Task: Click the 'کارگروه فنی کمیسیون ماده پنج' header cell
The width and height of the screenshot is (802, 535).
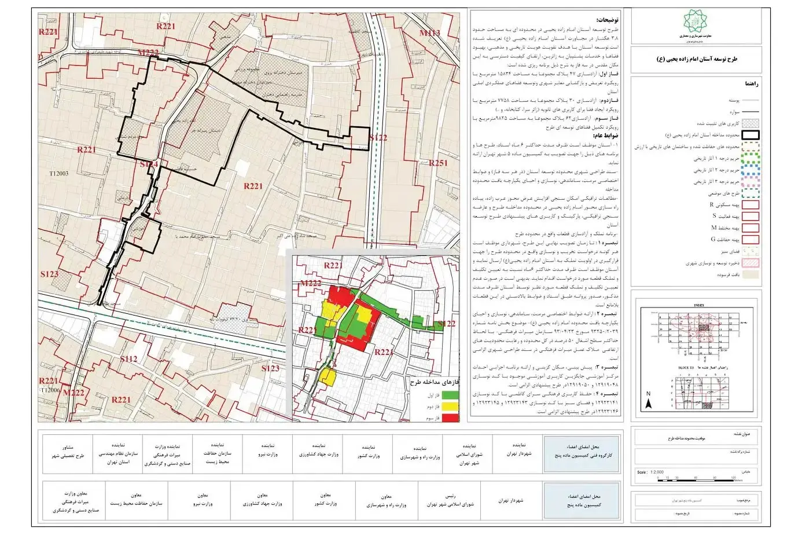Action: point(580,453)
